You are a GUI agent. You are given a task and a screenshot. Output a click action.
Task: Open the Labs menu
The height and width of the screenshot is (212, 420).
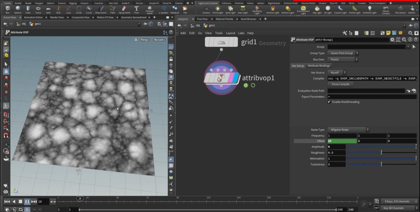tap(241, 33)
